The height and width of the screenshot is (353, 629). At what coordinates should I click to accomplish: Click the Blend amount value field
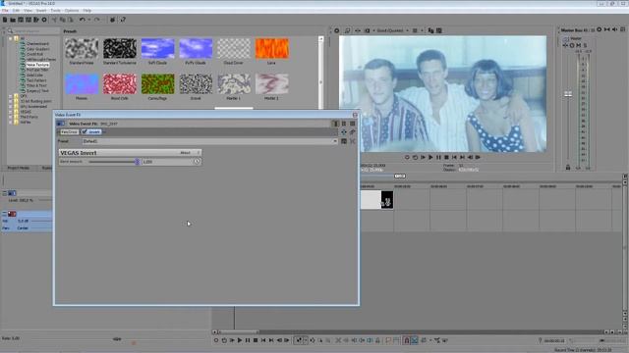167,162
